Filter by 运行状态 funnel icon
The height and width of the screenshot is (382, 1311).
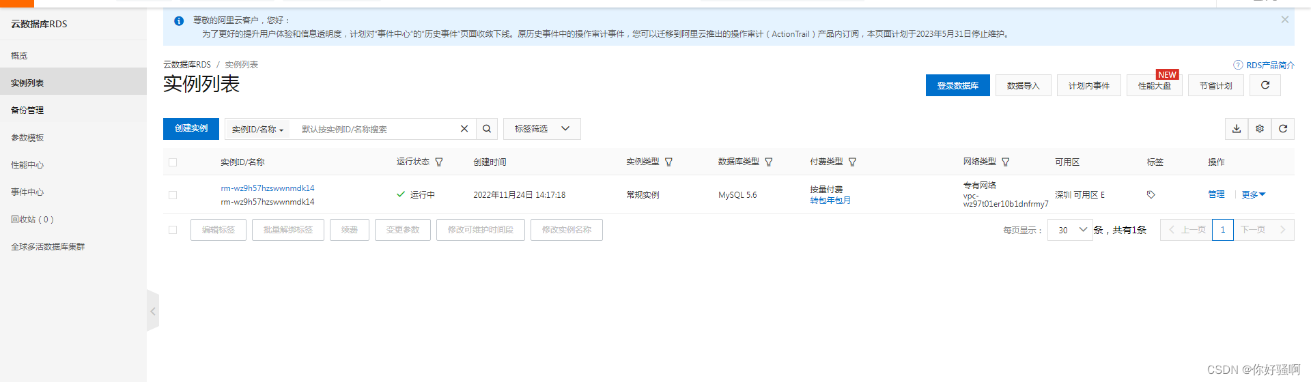[439, 162]
